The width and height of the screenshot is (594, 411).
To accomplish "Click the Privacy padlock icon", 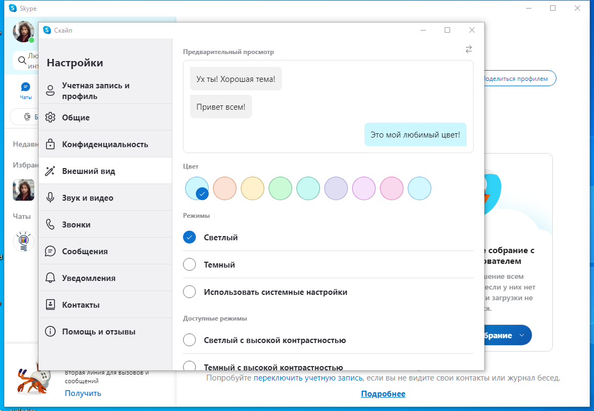I will pyautogui.click(x=50, y=144).
